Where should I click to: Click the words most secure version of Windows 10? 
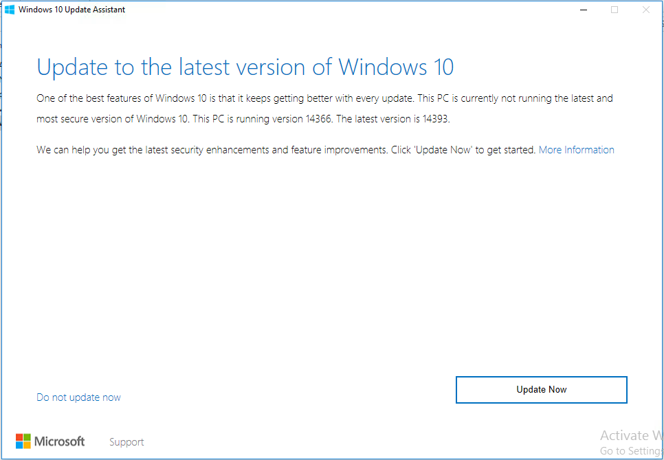[x=113, y=119]
